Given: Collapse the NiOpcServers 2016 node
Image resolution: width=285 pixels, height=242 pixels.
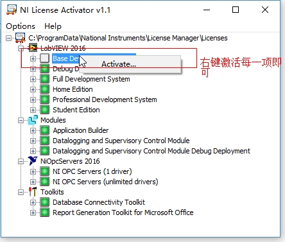Looking at the screenshot, I should tap(21, 161).
